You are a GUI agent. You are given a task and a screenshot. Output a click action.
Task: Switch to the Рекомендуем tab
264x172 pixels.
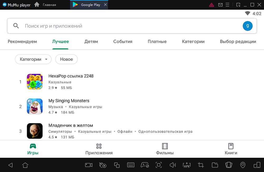(x=22, y=42)
